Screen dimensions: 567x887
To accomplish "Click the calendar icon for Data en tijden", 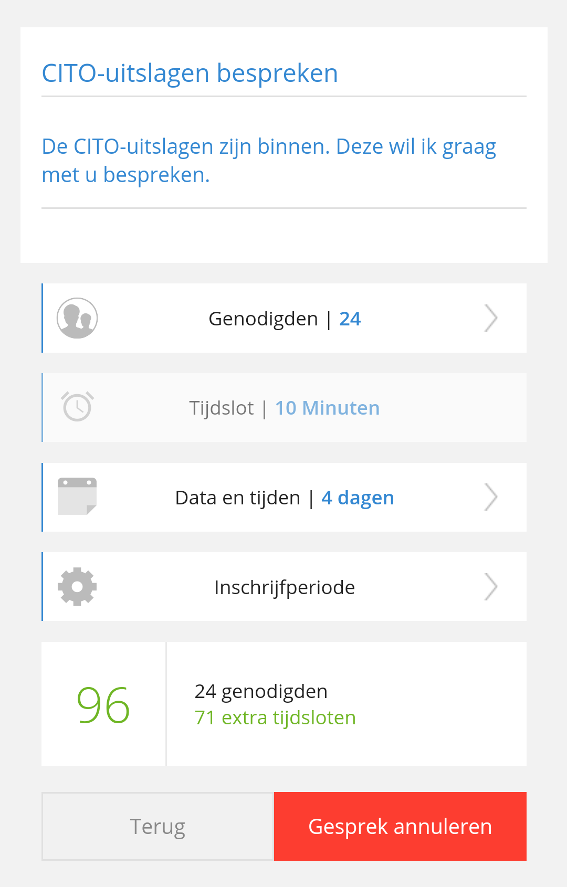I will [x=77, y=497].
